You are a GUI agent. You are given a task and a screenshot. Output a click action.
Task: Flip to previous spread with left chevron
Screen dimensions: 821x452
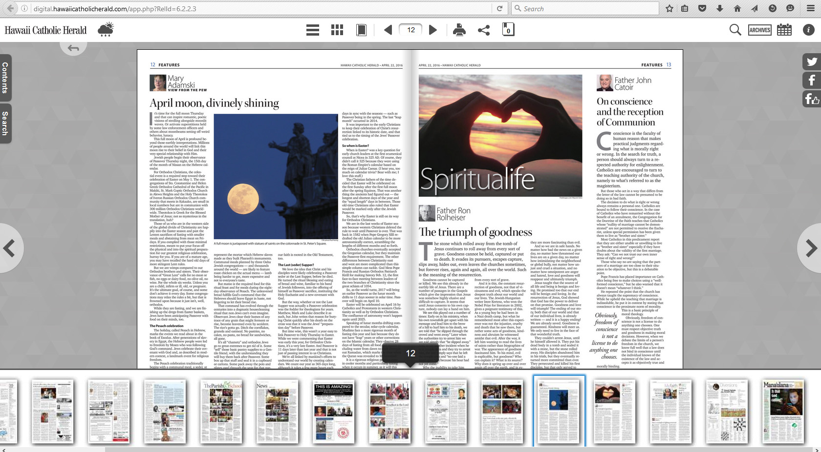pos(9,248)
